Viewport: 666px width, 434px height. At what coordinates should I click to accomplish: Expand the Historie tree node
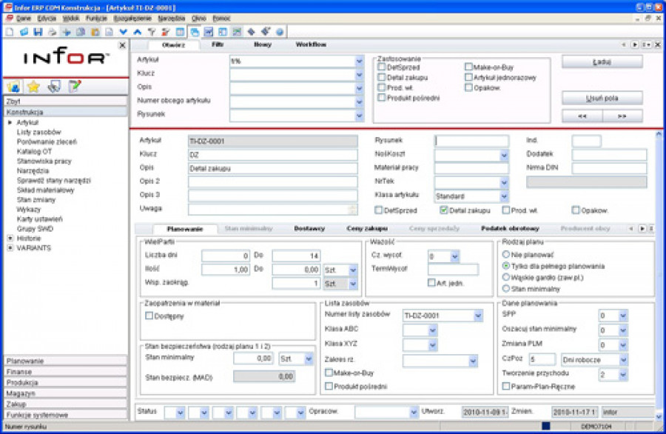tap(10, 238)
